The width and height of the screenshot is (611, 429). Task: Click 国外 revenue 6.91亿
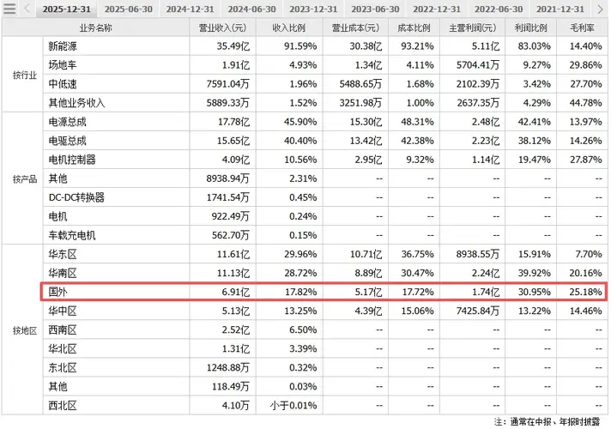click(x=235, y=292)
